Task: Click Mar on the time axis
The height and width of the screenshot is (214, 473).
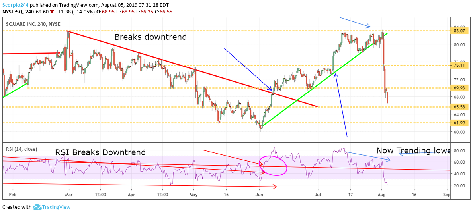Action: pyautogui.click(x=68, y=195)
